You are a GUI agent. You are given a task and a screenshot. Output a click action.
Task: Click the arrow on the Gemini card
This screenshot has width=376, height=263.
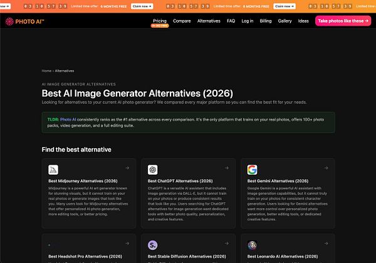click(326, 168)
